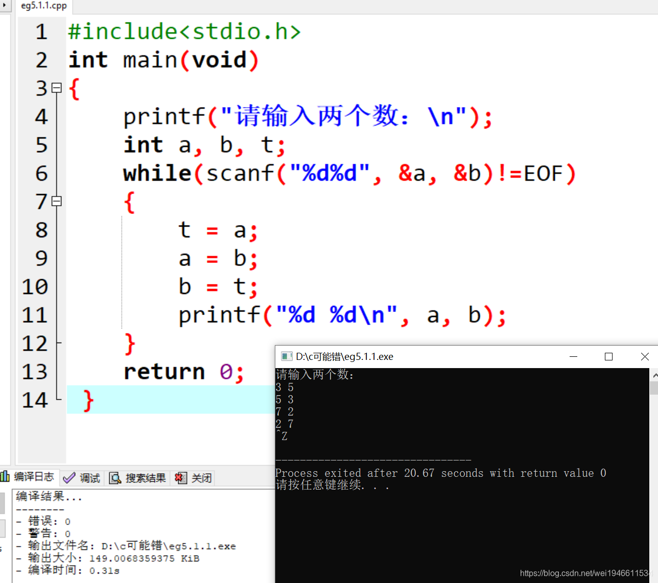The height and width of the screenshot is (583, 658).
Task: Click the 编译时间 0.31s line
Action: [67, 570]
